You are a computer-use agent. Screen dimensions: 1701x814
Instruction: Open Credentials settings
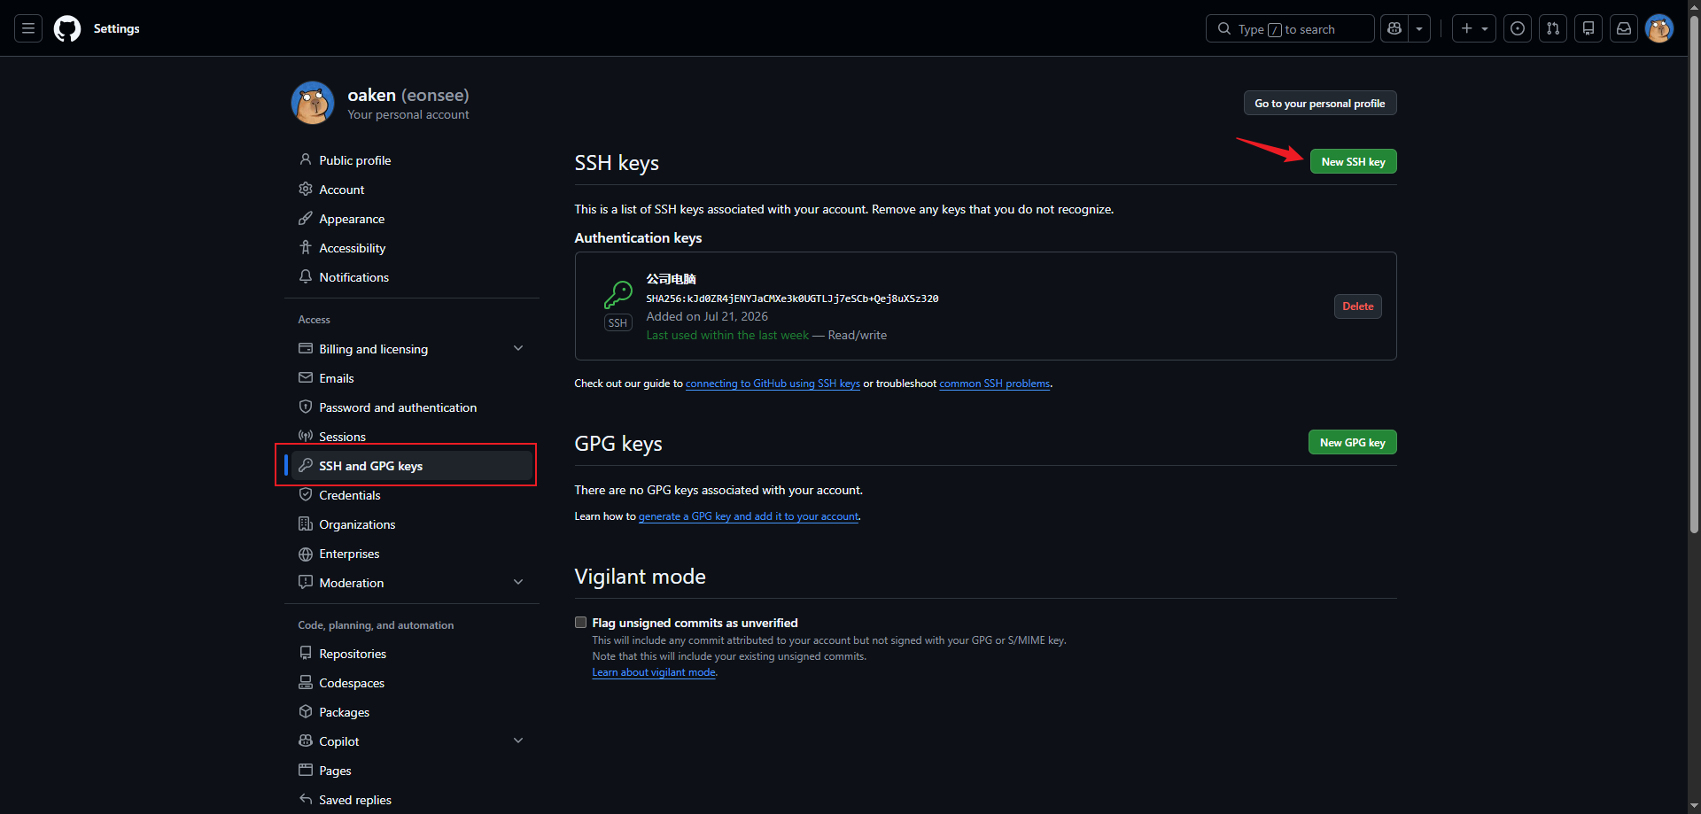click(412, 495)
